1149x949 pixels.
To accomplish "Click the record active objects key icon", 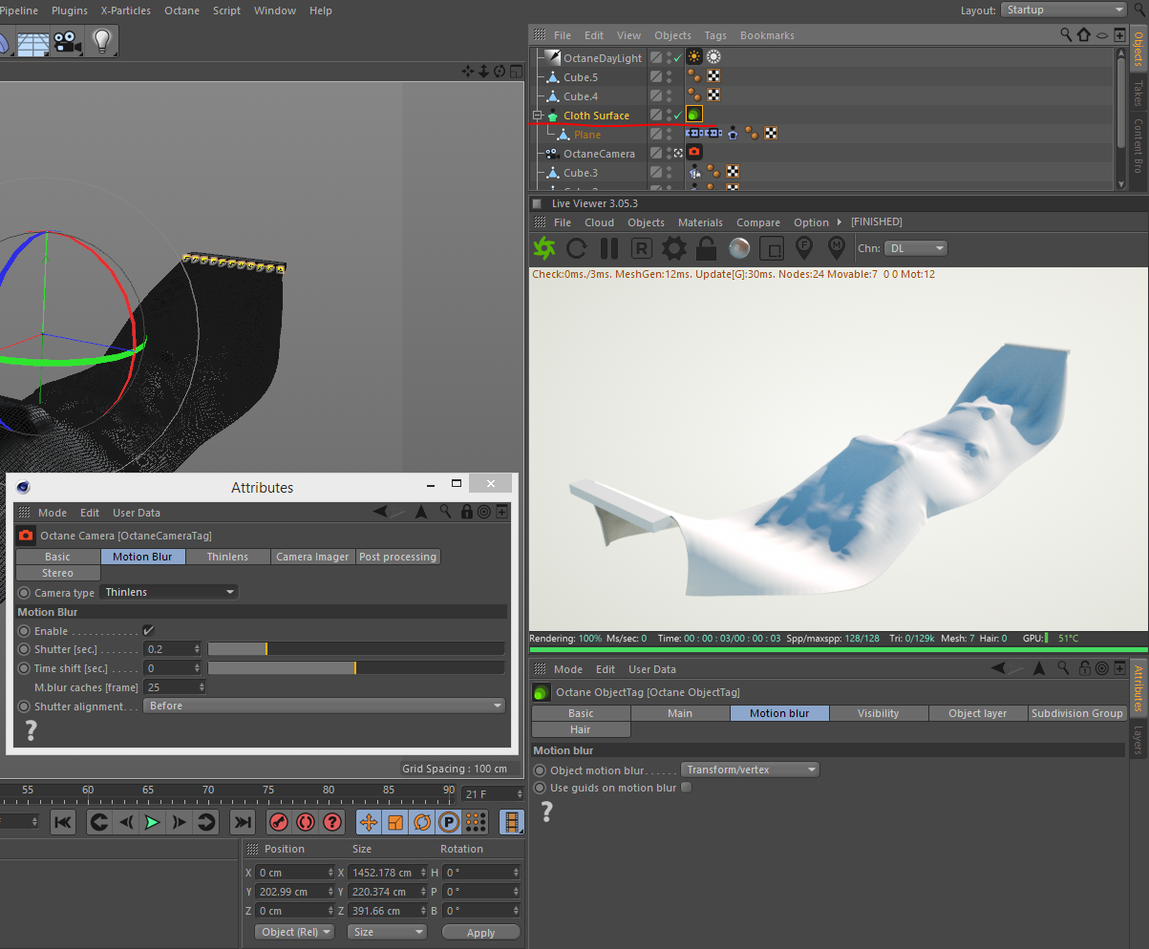I will (x=279, y=822).
